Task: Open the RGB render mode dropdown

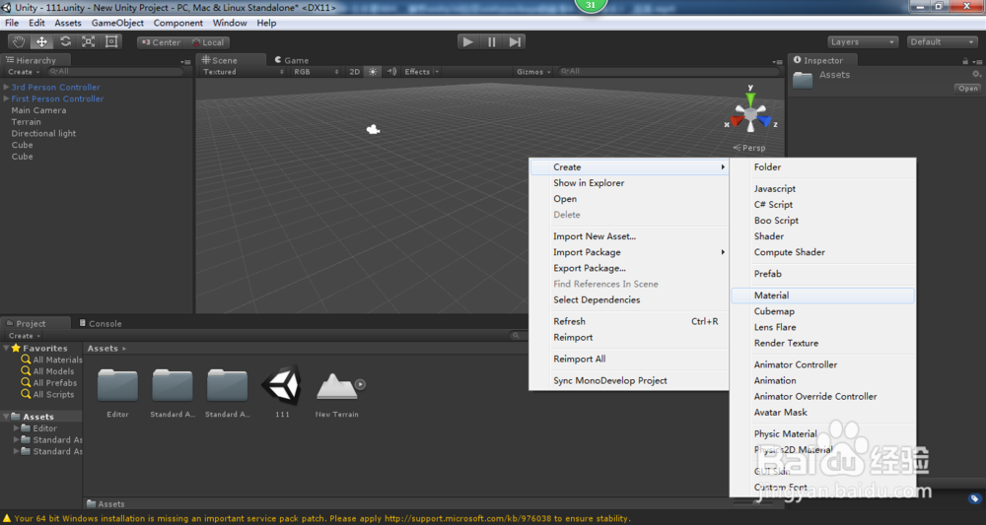Action: pyautogui.click(x=317, y=72)
